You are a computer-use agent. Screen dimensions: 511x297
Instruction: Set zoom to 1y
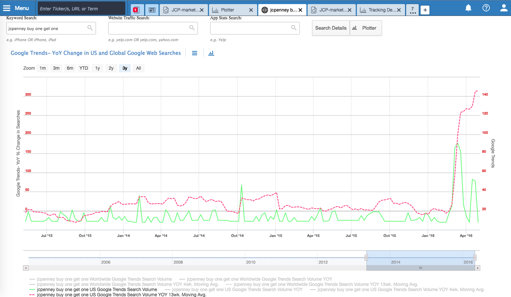pos(97,68)
